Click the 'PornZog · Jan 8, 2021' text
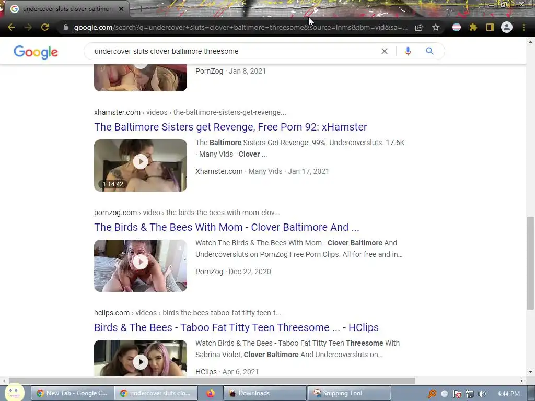This screenshot has width=535, height=401. 230,71
